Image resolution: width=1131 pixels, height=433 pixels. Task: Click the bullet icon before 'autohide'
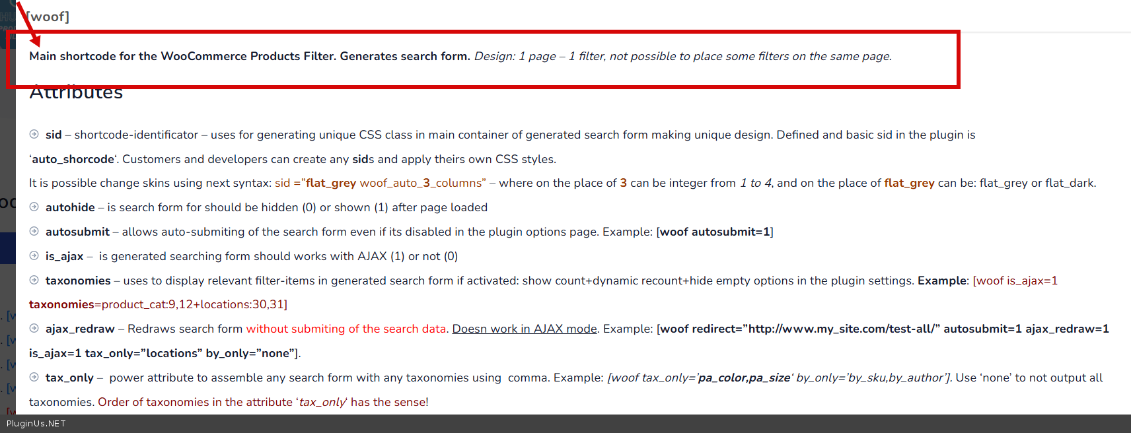click(x=34, y=207)
